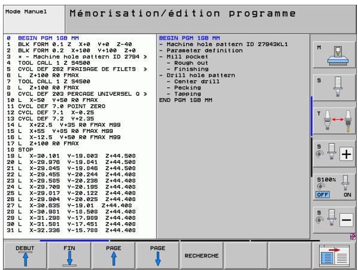The width and height of the screenshot is (358, 270).
Task: Select line 11 CYCL DEF 7.0 POINT ZERO
Action: coord(56,106)
